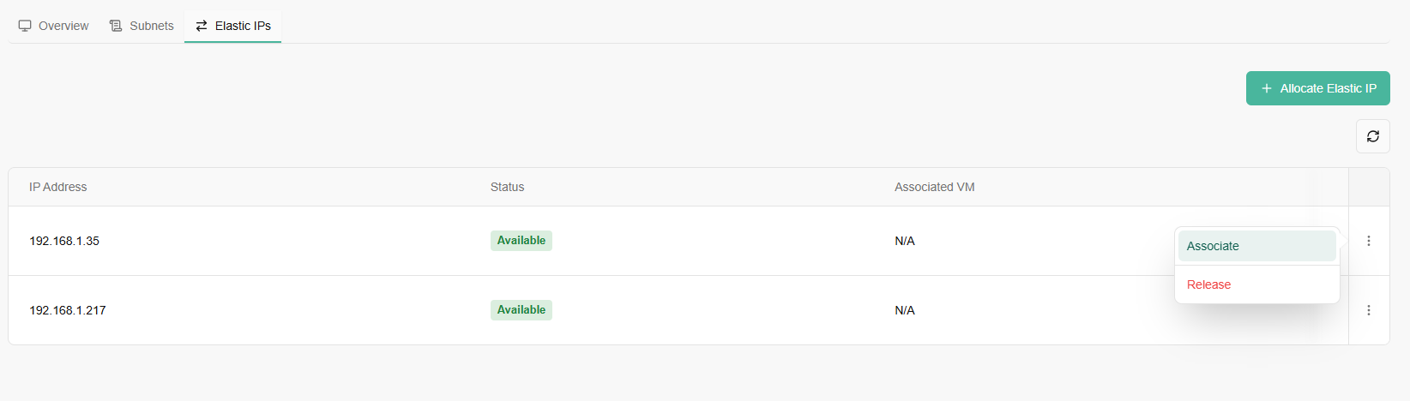
Task: Click the Available badge for 192.168.1.217
Action: 521,310
